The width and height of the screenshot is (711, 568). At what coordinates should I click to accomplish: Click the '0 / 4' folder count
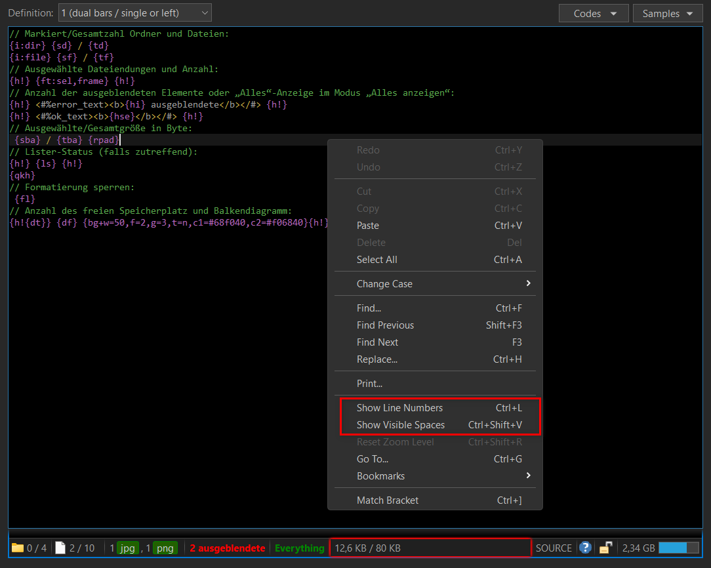coord(37,548)
